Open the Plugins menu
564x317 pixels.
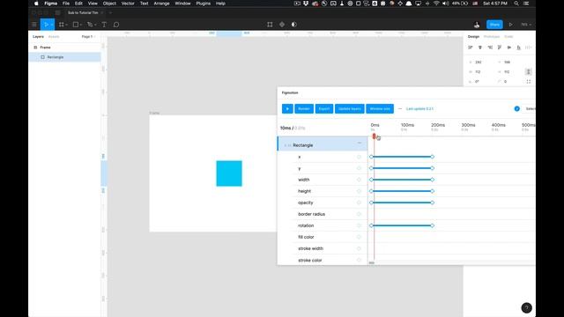tap(204, 4)
